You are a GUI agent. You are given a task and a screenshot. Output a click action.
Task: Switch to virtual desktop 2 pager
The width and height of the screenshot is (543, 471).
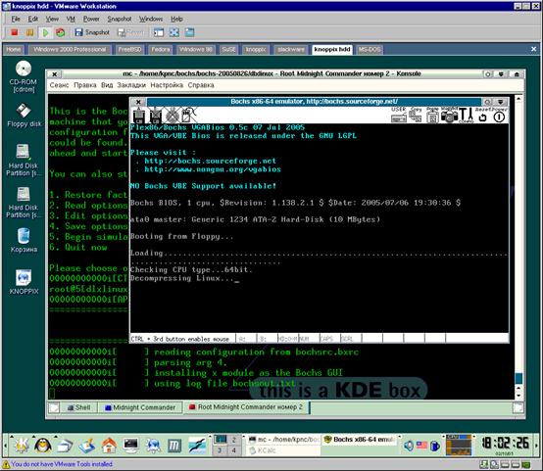[233, 440]
